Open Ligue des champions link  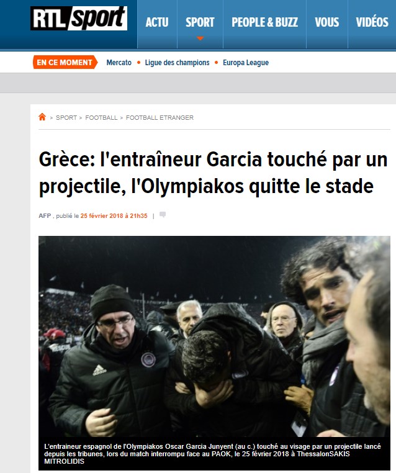[x=177, y=63]
